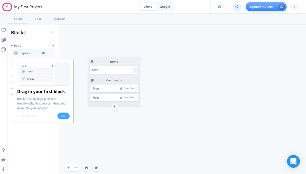This screenshot has height=174, width=306.
Task: Click the star icon on canvas toolbar
Action: point(96,168)
